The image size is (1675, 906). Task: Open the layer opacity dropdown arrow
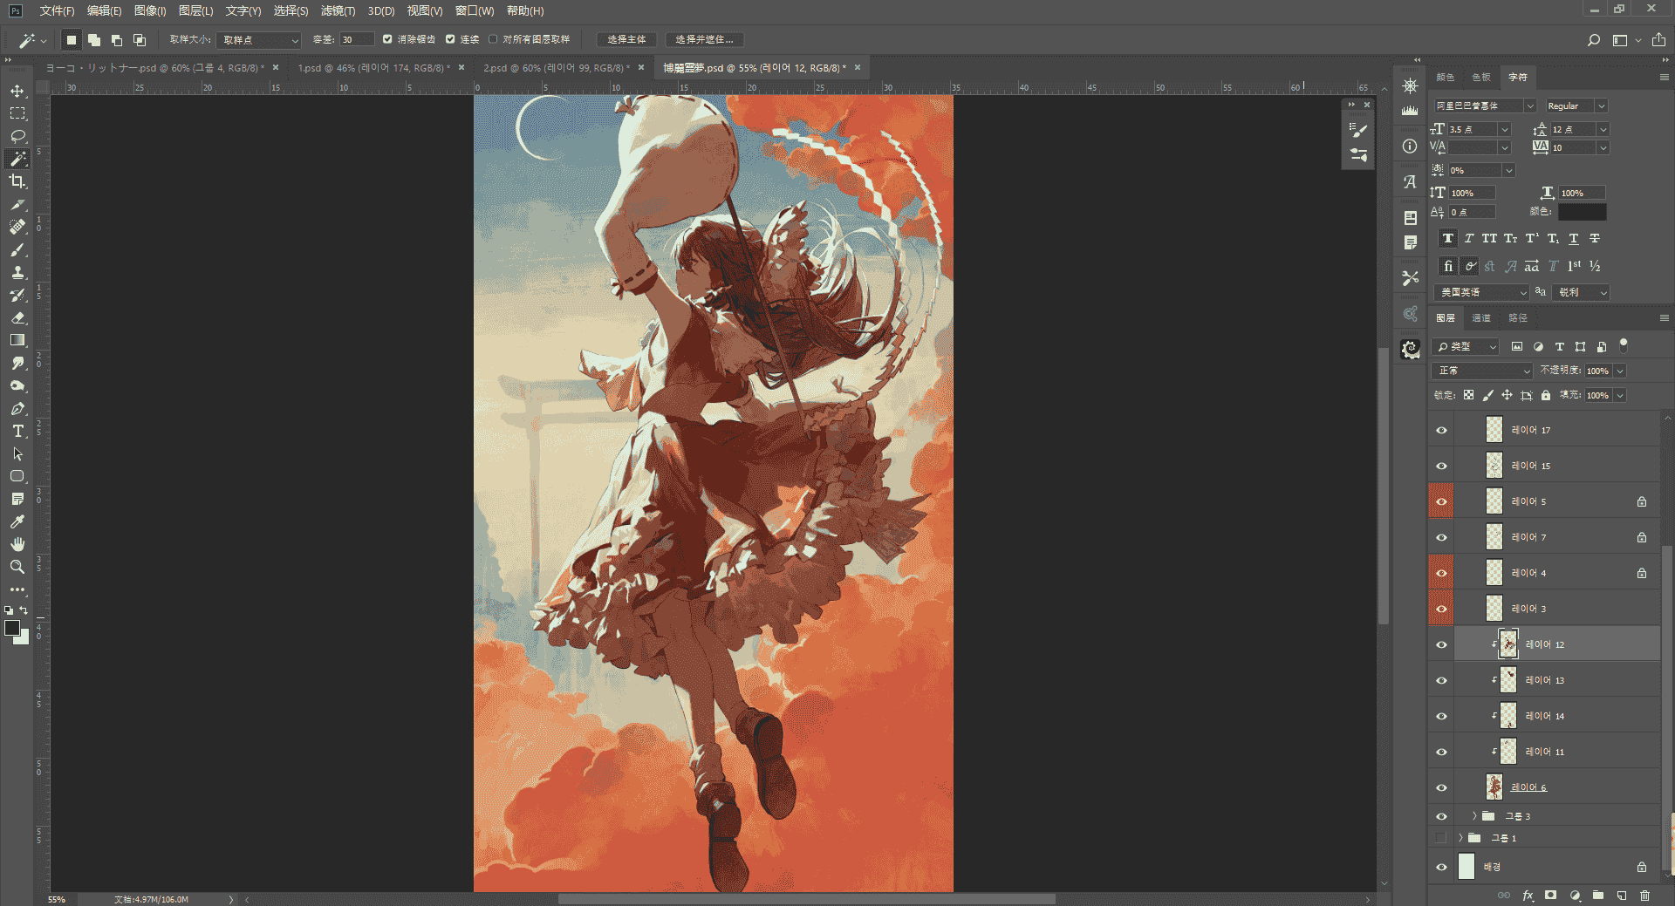tap(1620, 371)
